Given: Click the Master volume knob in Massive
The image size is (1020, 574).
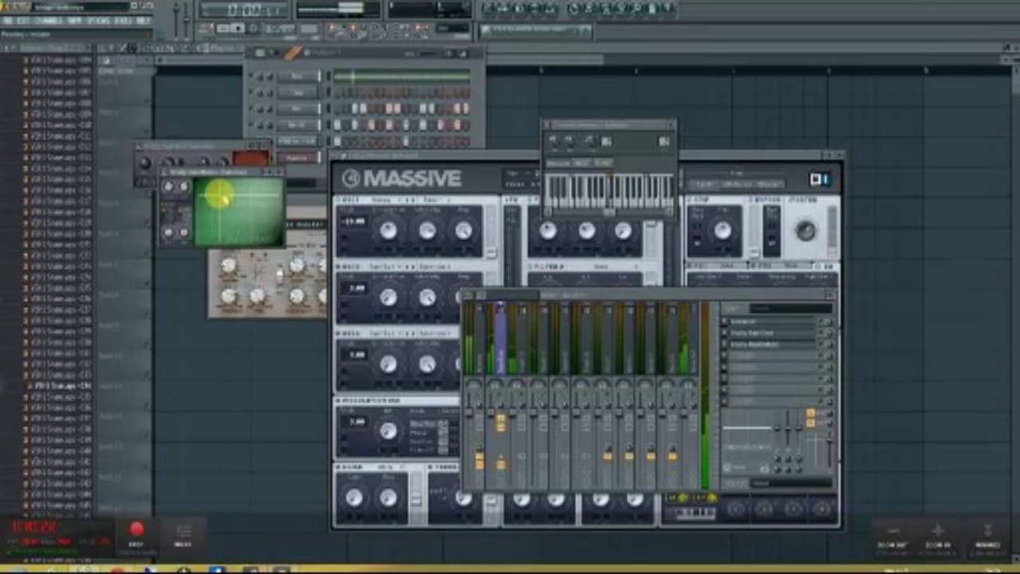Looking at the screenshot, I should (805, 231).
